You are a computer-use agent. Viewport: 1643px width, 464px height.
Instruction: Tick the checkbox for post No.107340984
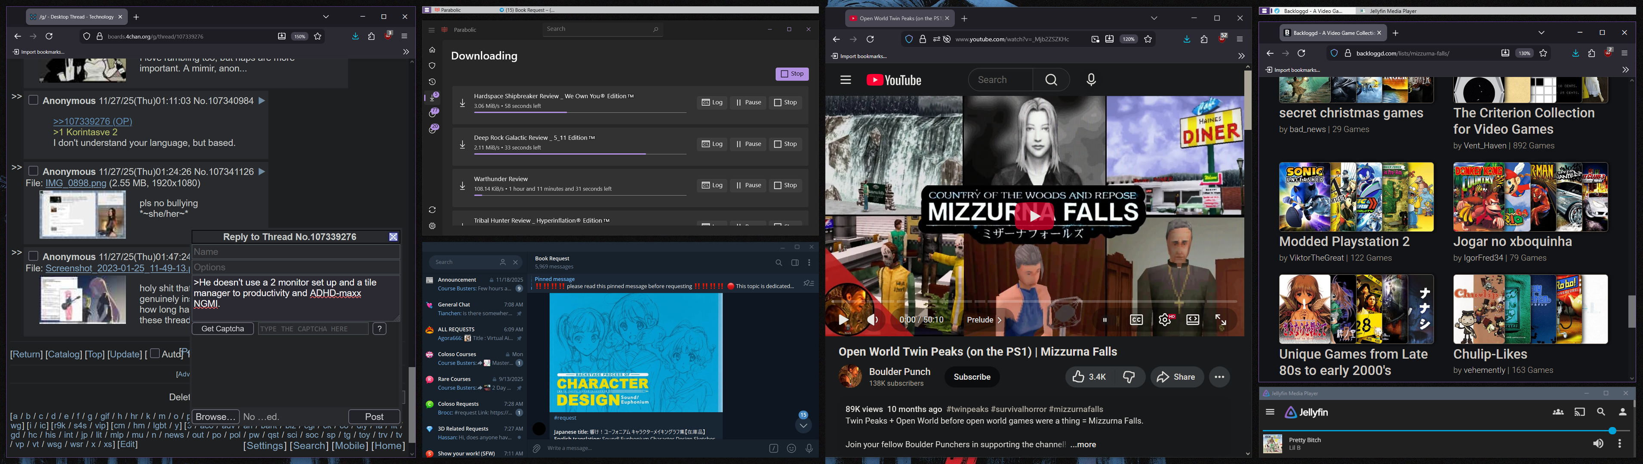click(33, 100)
